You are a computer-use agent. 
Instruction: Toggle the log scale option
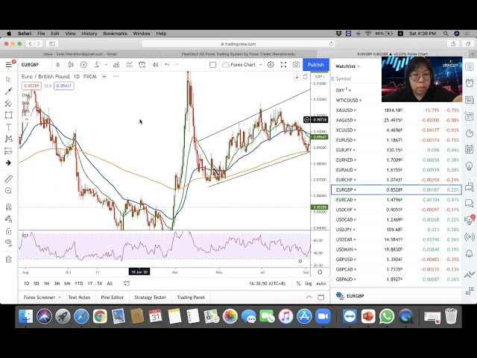[x=310, y=283]
